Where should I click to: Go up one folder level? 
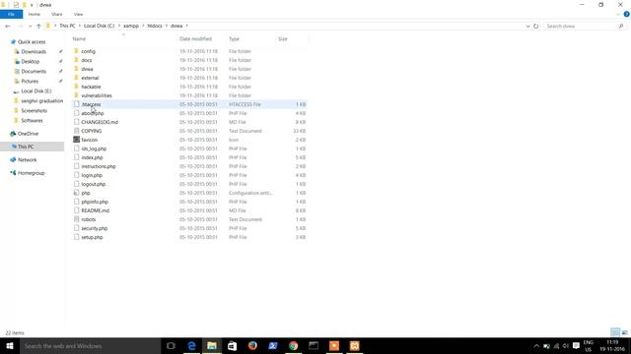(38, 27)
